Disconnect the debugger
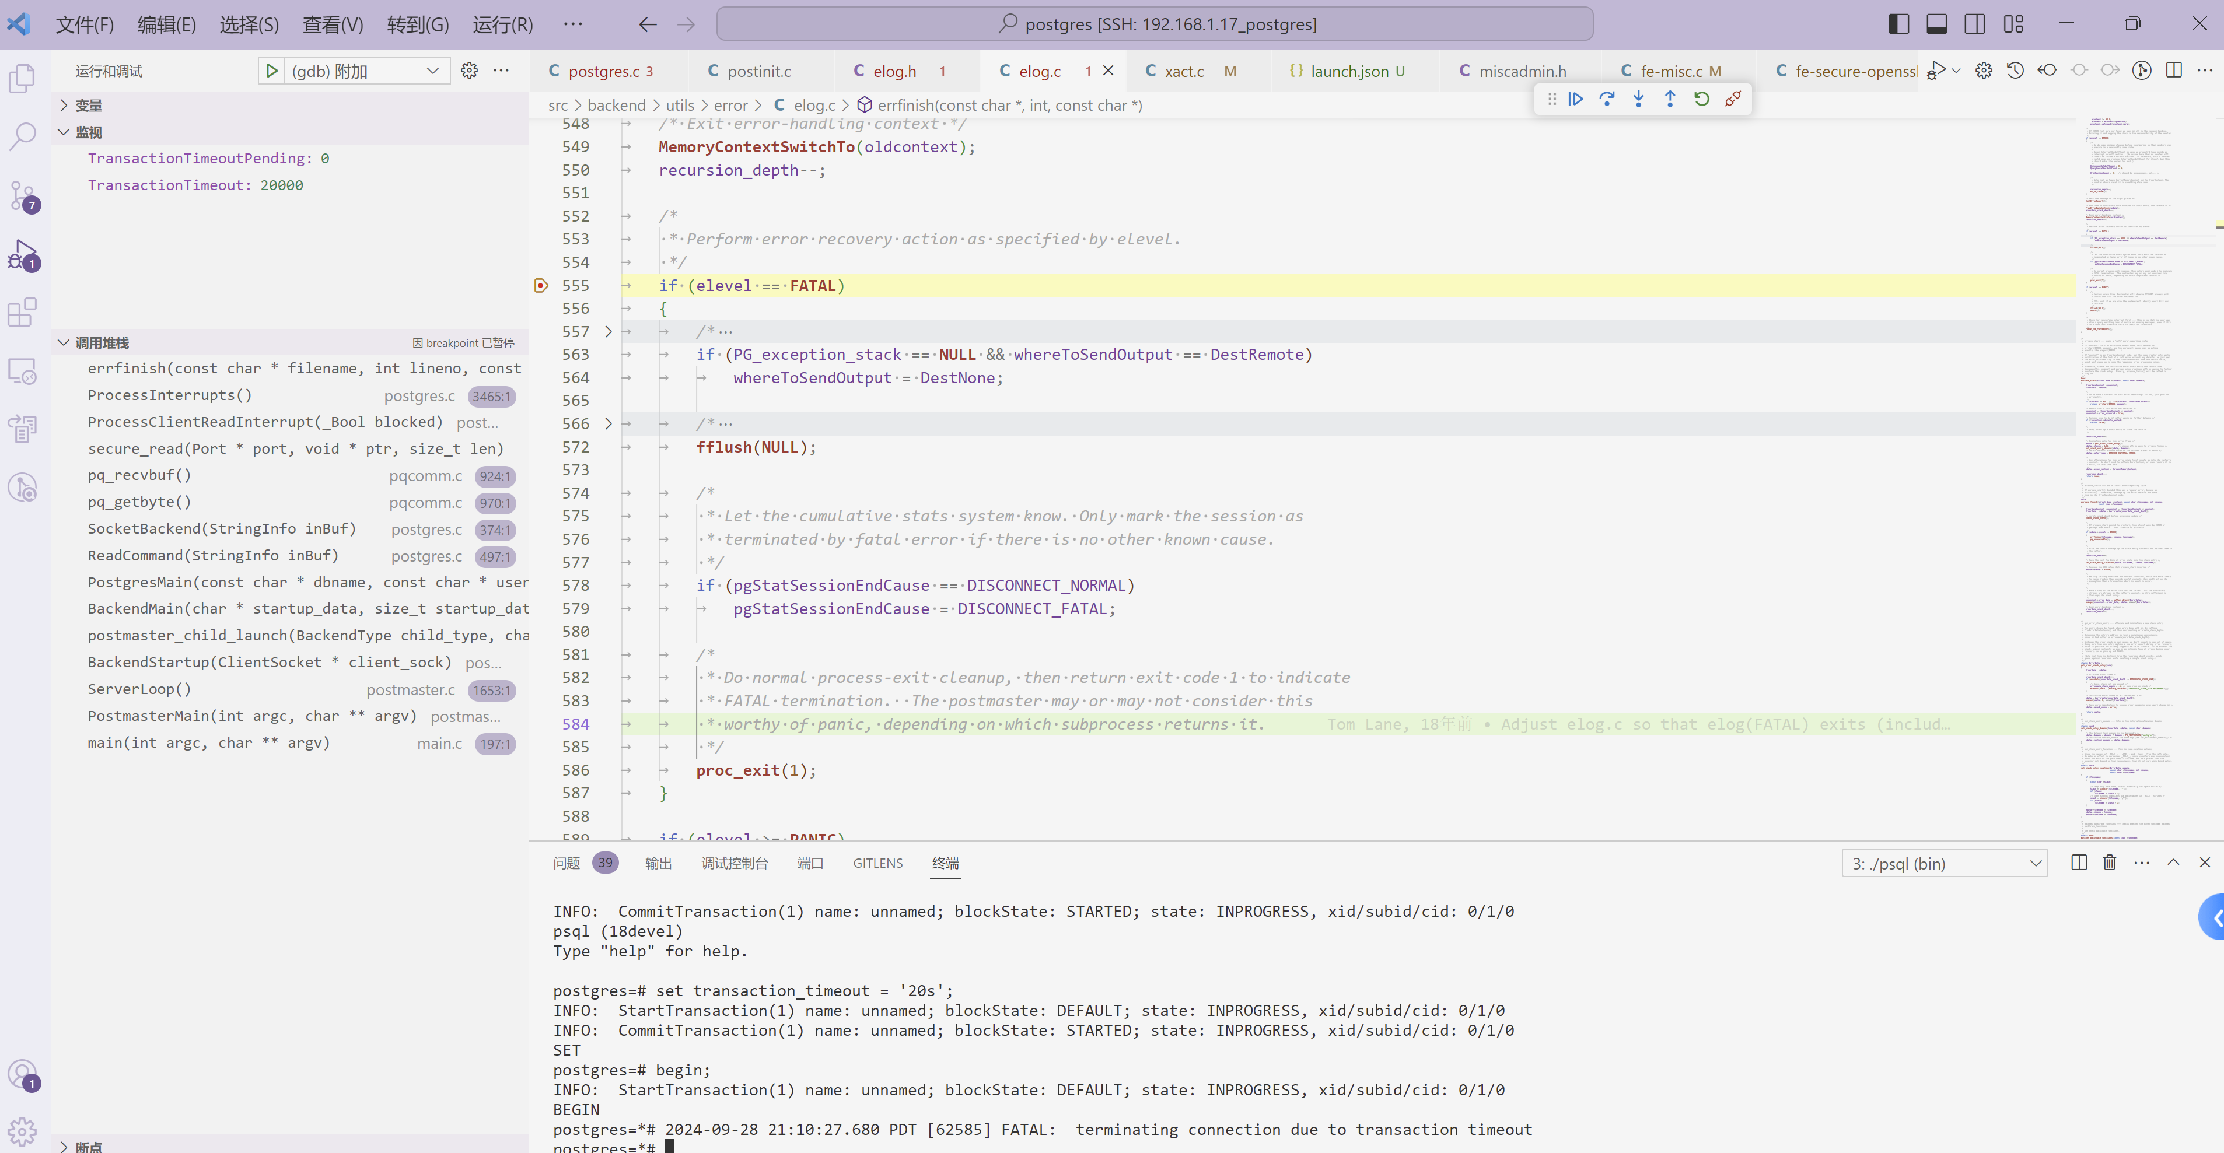 1733,99
